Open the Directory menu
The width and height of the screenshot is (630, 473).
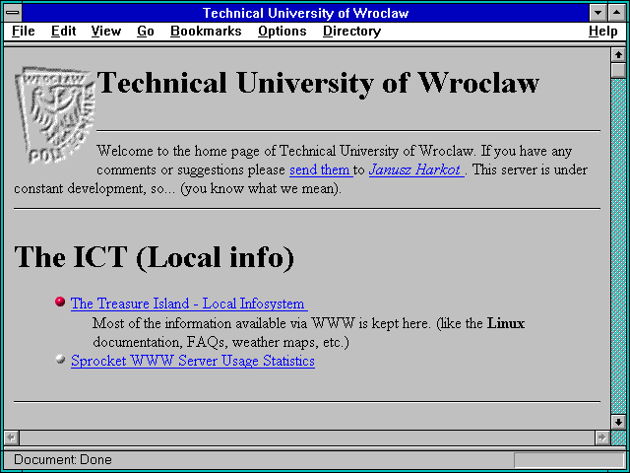tap(351, 32)
